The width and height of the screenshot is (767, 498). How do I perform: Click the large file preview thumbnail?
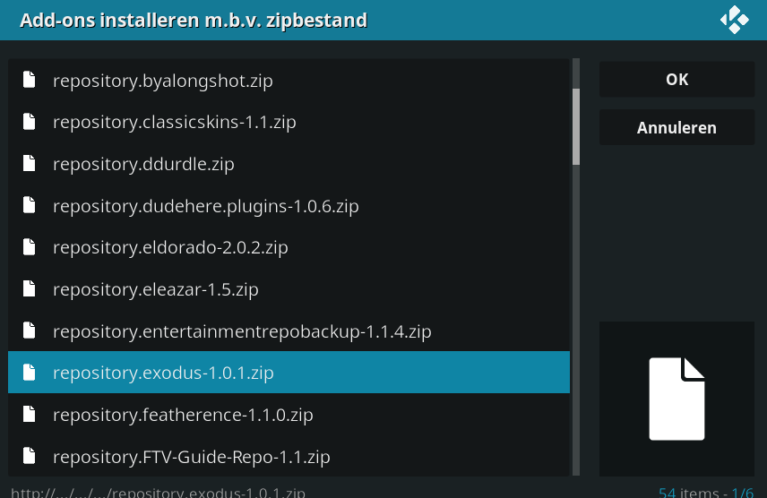pos(677,399)
